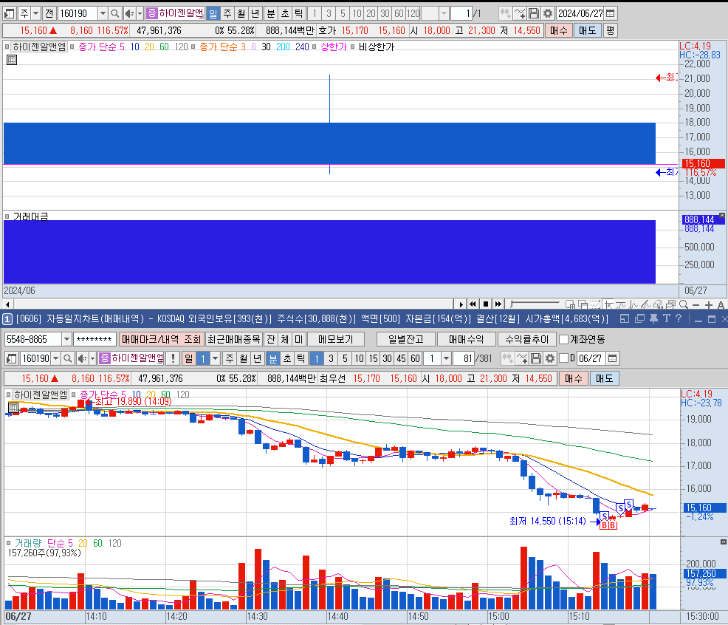Open 최근매매종목 tab

pos(233,340)
